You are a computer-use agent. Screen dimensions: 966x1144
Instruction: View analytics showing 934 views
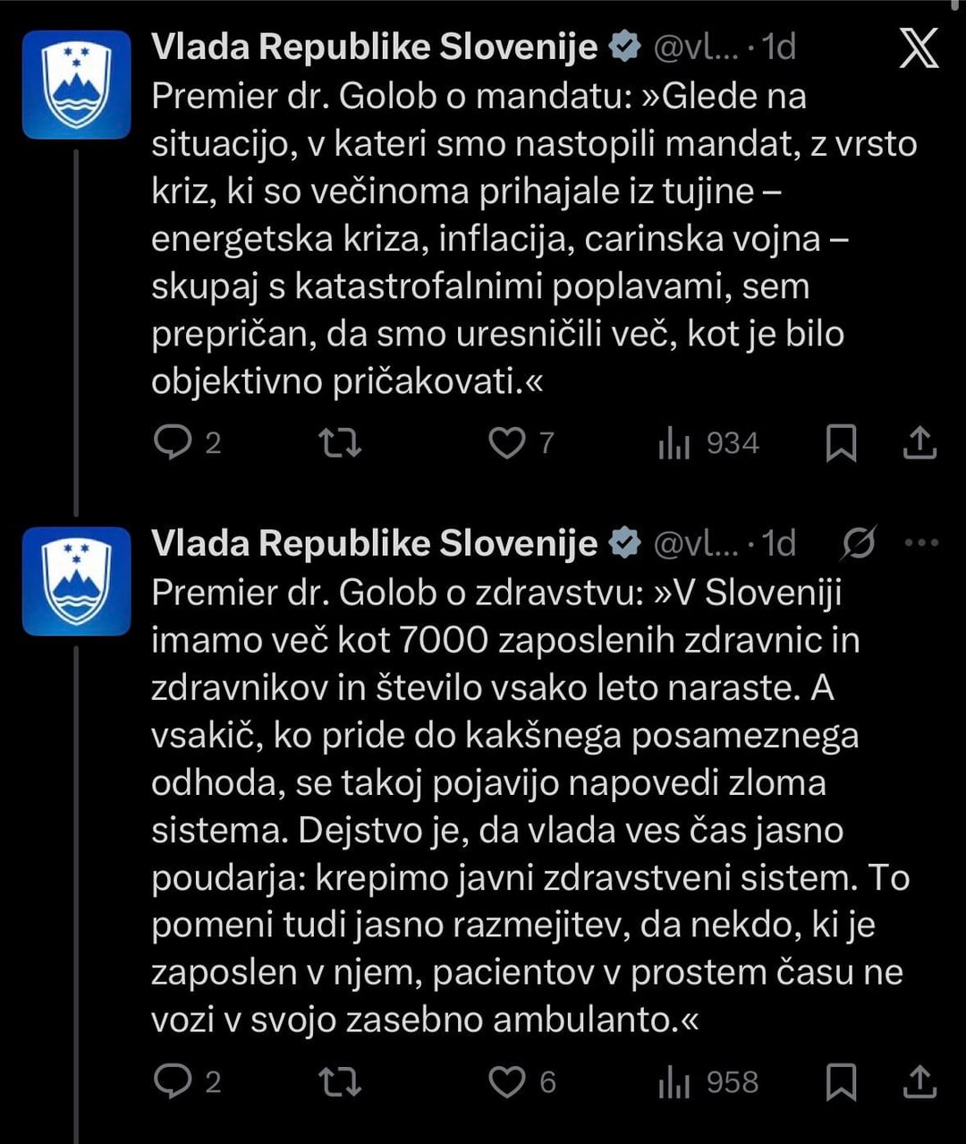708,442
